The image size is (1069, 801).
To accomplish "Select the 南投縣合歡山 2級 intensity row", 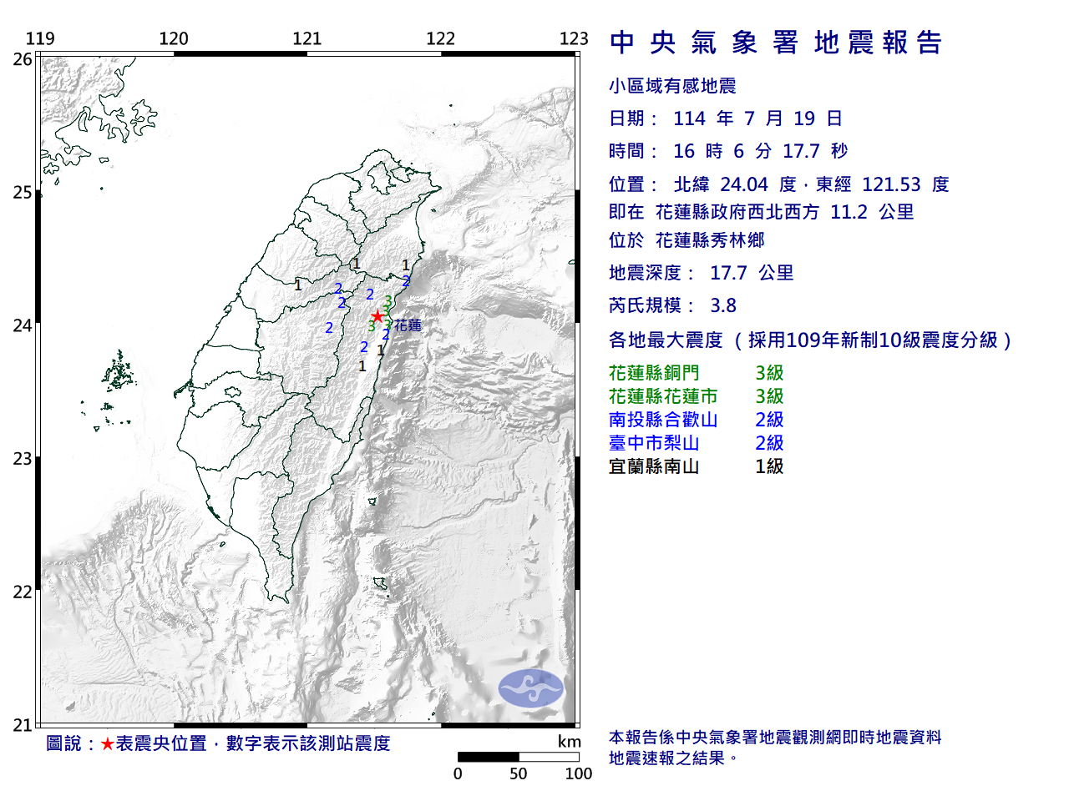I will (696, 420).
